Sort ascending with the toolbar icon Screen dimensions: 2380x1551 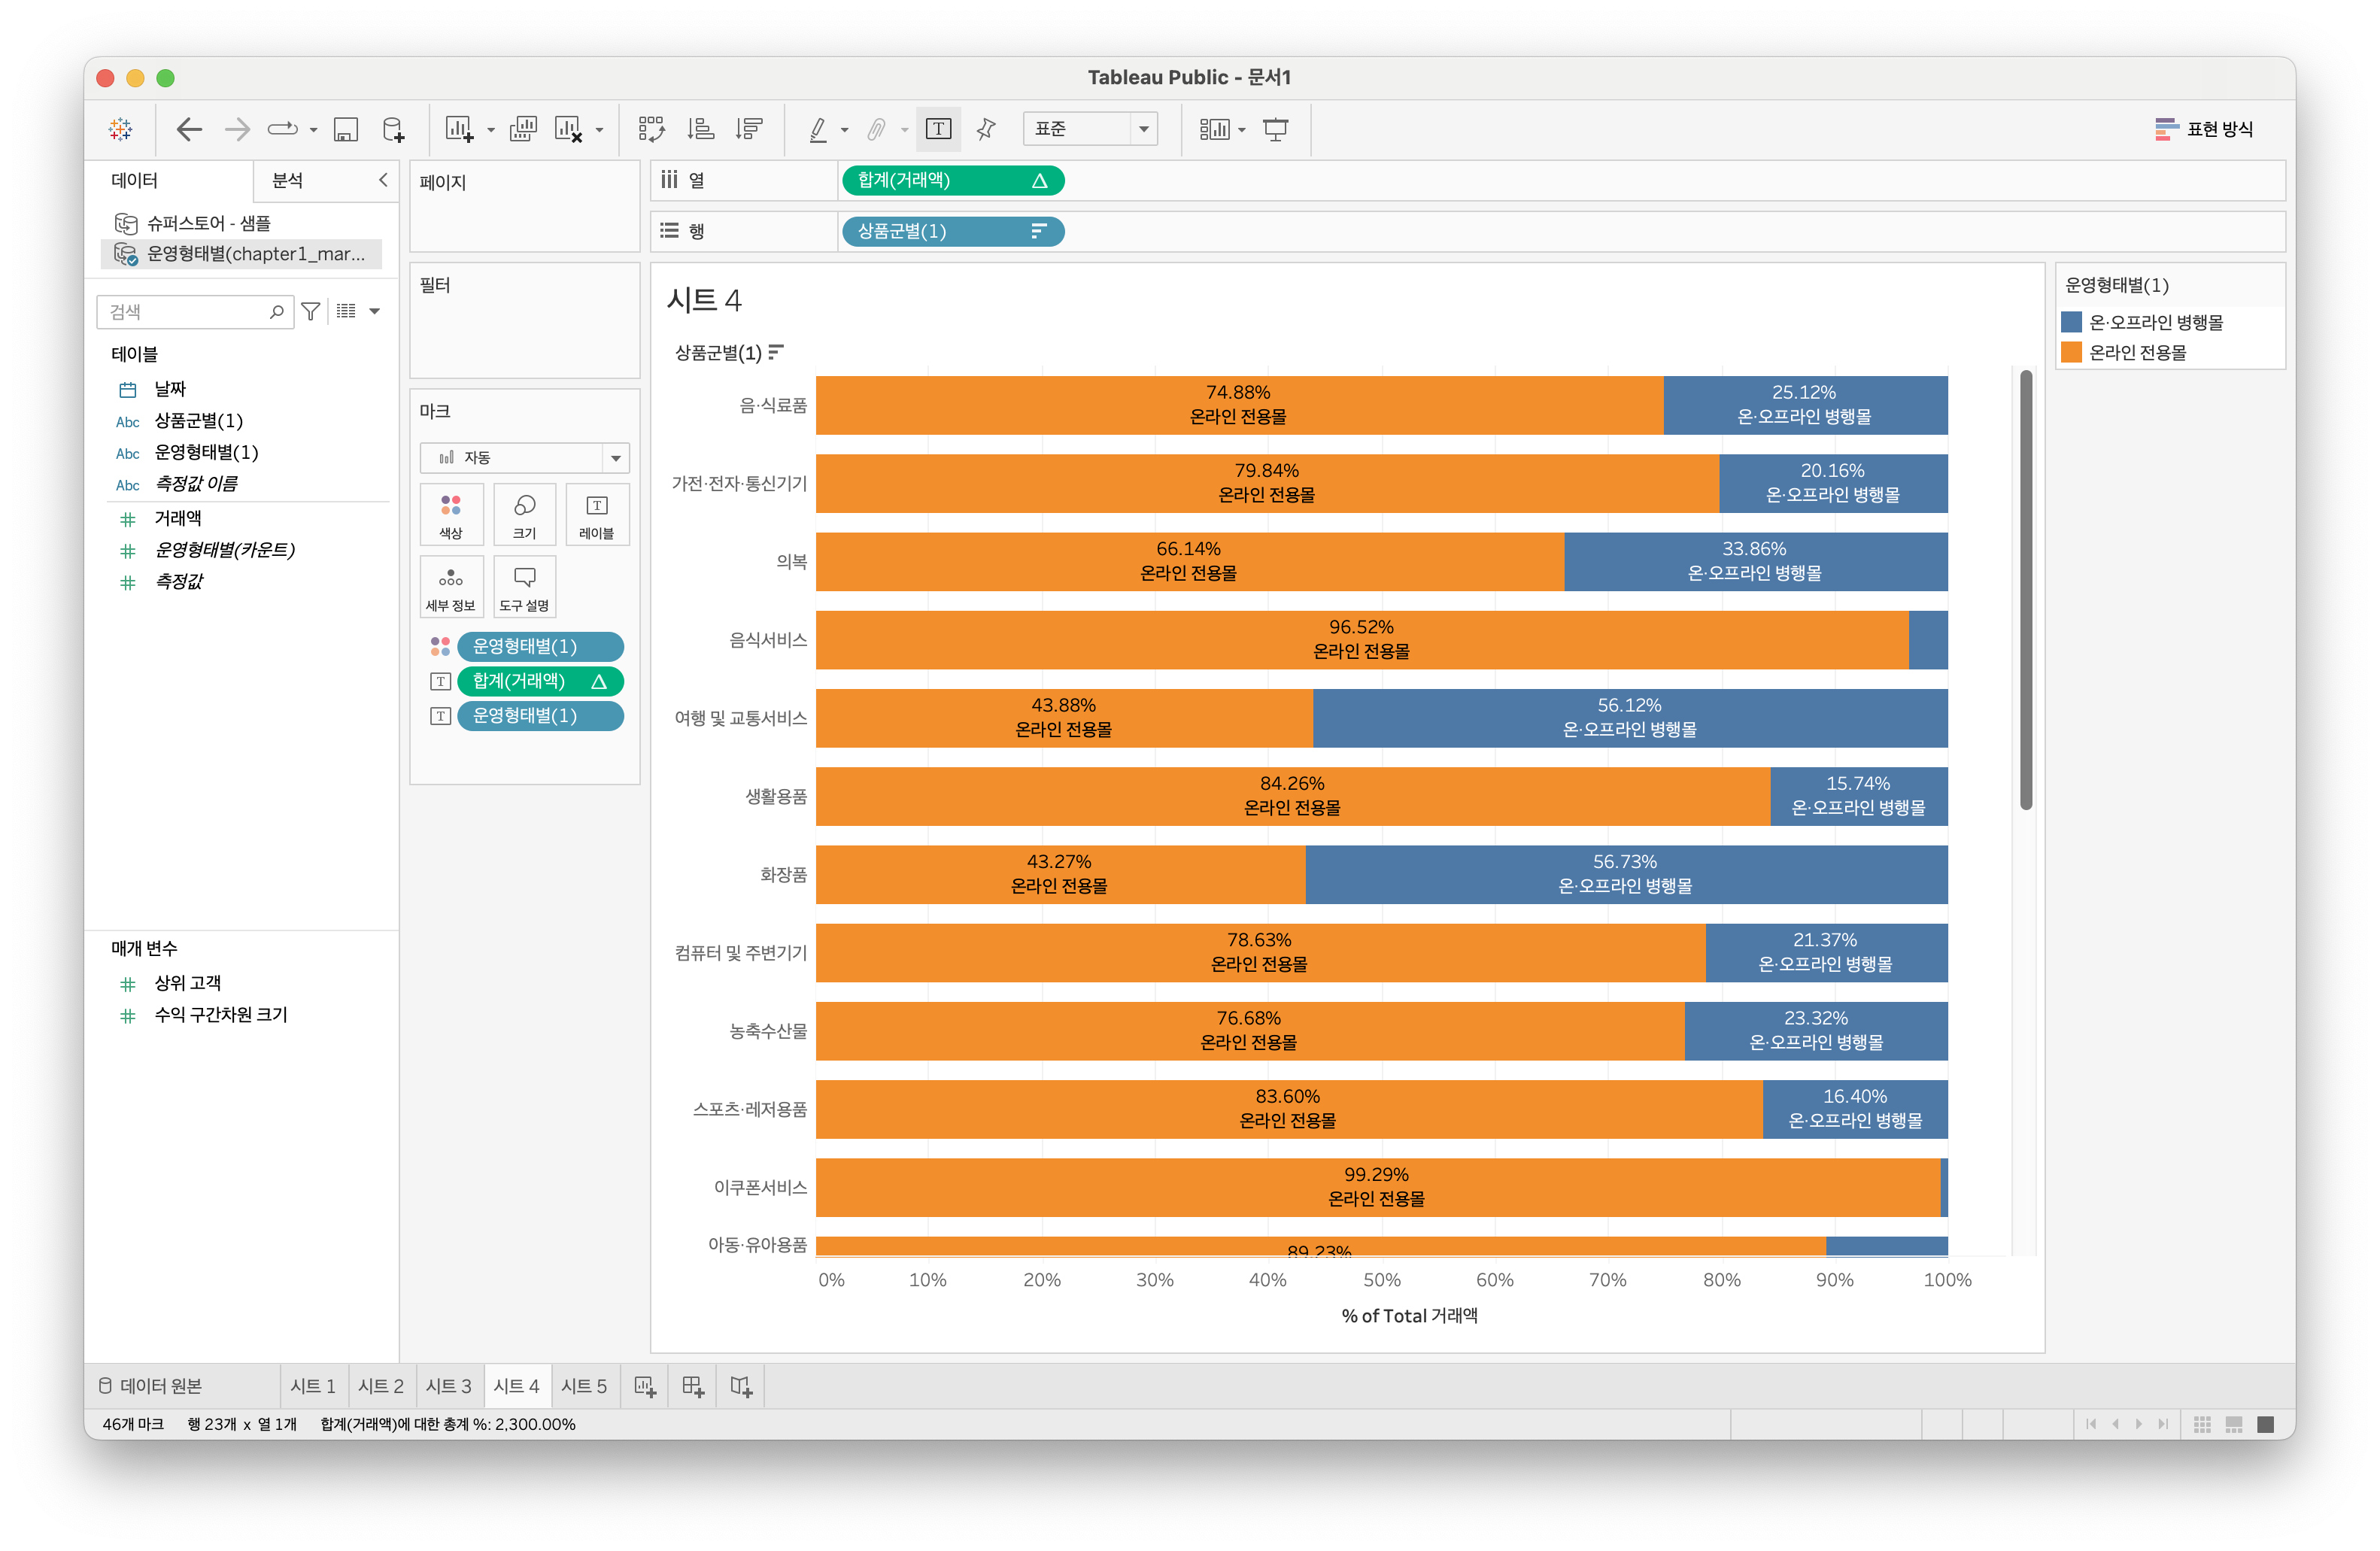[700, 129]
